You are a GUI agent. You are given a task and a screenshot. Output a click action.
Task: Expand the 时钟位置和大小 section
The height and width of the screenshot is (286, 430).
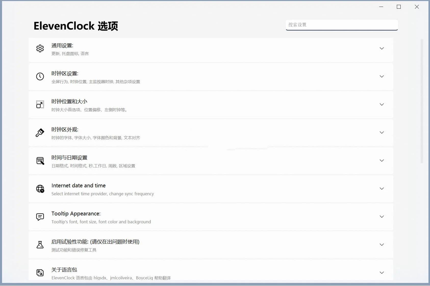point(382,104)
